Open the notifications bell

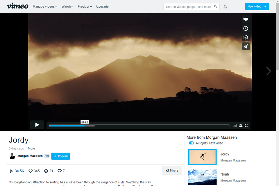[x=225, y=6]
